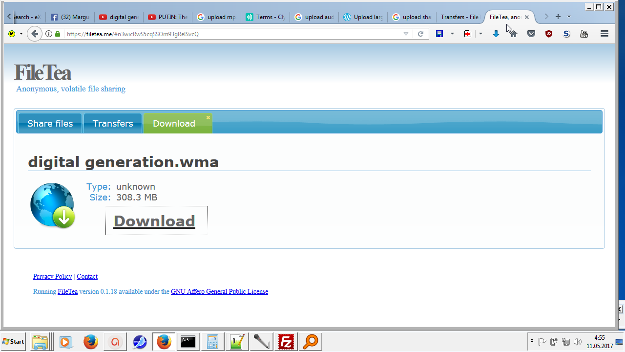Expand the dropdown next to the red cross icon
The width and height of the screenshot is (625, 352).
coord(480,34)
